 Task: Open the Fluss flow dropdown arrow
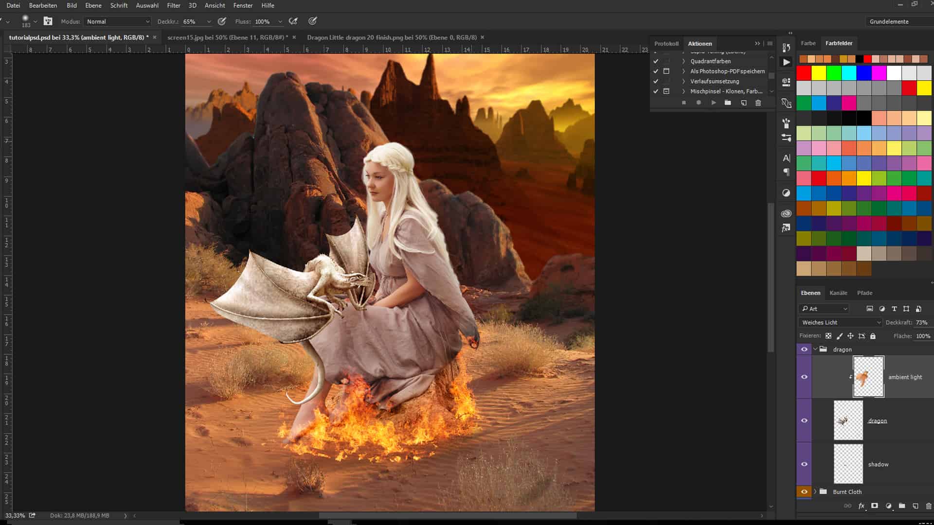[x=280, y=21]
